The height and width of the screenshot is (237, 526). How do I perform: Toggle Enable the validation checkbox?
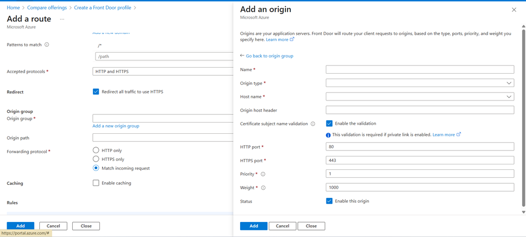(329, 124)
